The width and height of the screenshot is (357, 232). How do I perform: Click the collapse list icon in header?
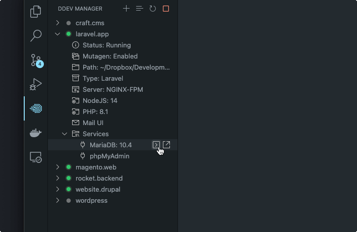coord(140,9)
